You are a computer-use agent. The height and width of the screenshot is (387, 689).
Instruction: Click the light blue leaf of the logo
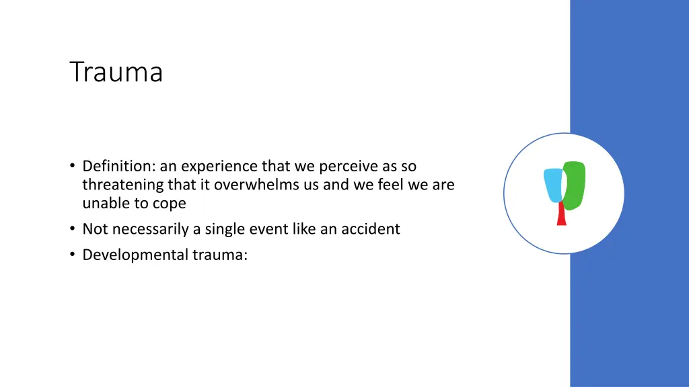click(x=553, y=185)
